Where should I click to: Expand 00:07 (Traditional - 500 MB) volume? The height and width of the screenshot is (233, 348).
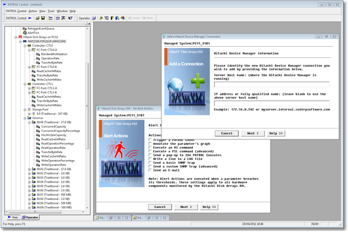pyautogui.click(x=29, y=195)
